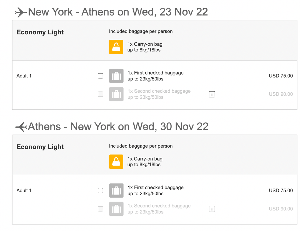Image resolution: width=300 pixels, height=231 pixels.
Task: Select the Economy Light label for return flight
Action: (40, 147)
